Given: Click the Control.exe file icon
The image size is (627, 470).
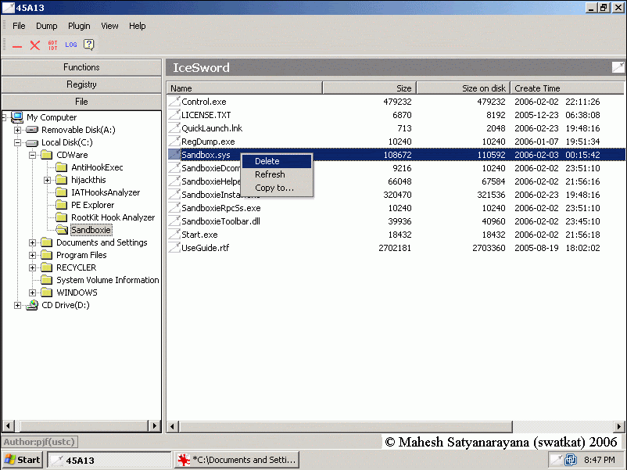Looking at the screenshot, I should point(174,102).
